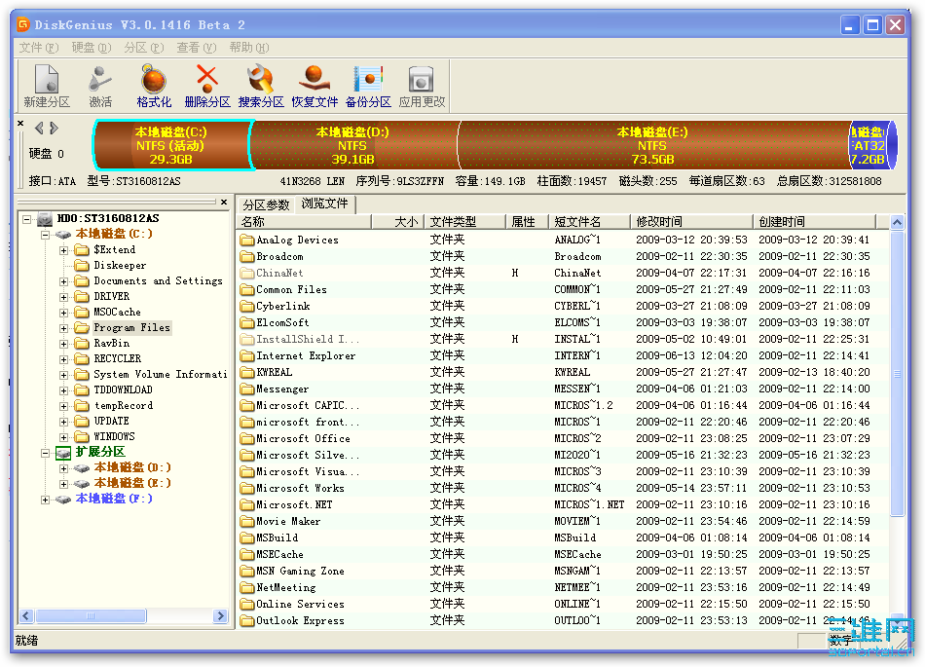Image resolution: width=925 pixels, height=667 pixels.
Task: Select the KWREAL folder row
Action: pos(564,372)
